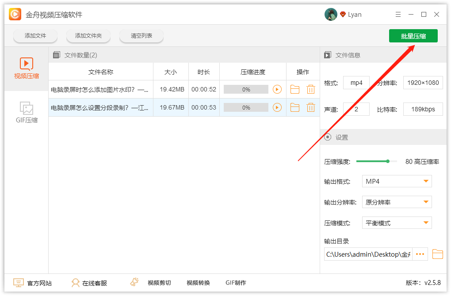The image size is (451, 296).
Task: Open folder for the 添加图片水印 video row
Action: point(295,89)
